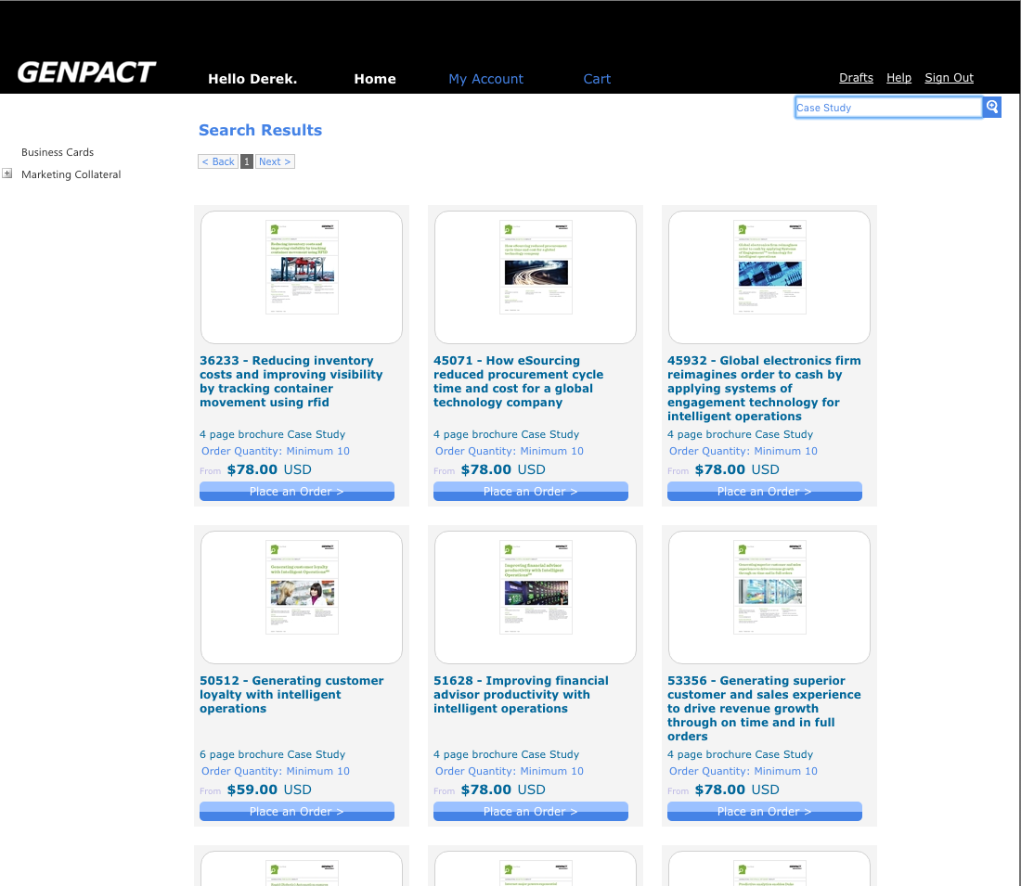The width and height of the screenshot is (1021, 886).
Task: Select page 1 in pagination
Action: 247,161
